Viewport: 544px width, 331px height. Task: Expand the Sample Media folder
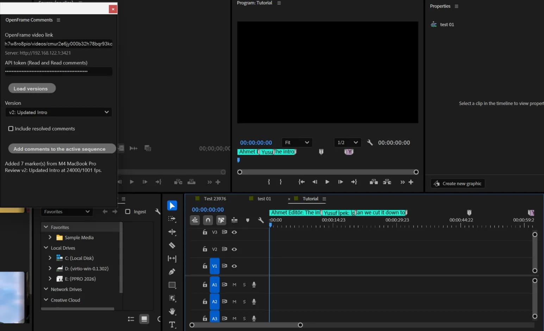(x=50, y=237)
